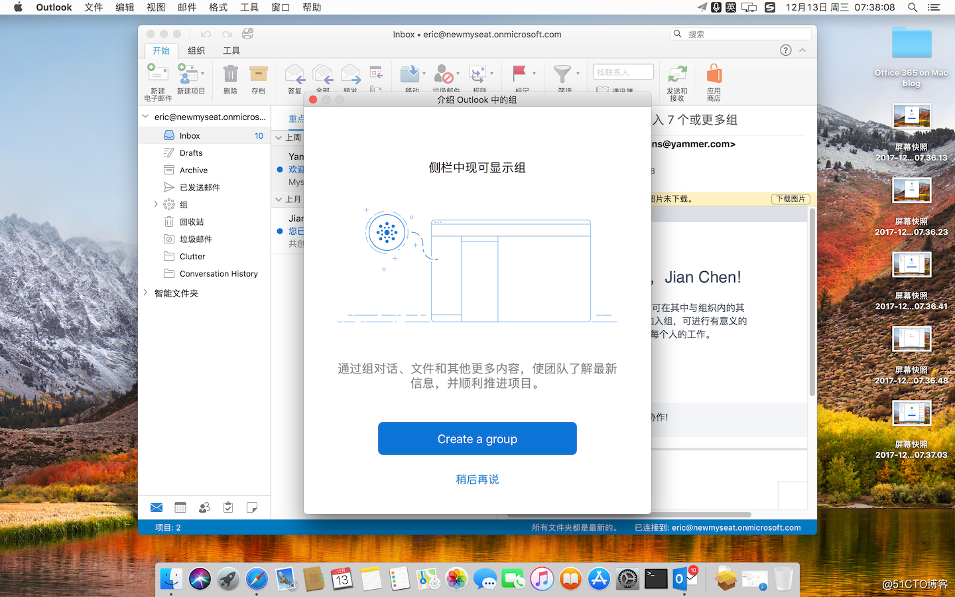Viewport: 955px width, 597px height.
Task: Click the Junk mail (垃圾邮件) icon
Action: (x=443, y=74)
